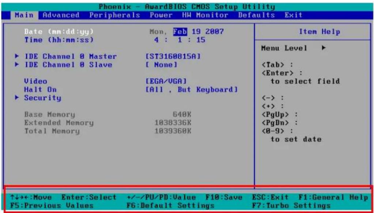The height and width of the screenshot is (213, 374).
Task: Click the 'to set date' help text
Action: pyautogui.click(x=296, y=139)
